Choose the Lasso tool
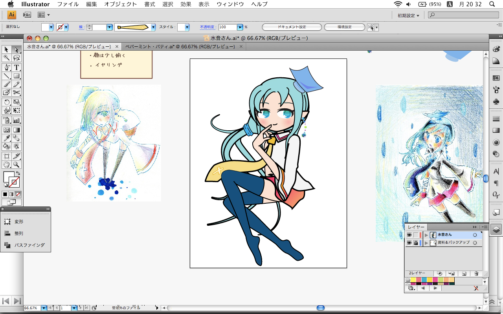Viewport: 503px width, 314px height. (17, 58)
